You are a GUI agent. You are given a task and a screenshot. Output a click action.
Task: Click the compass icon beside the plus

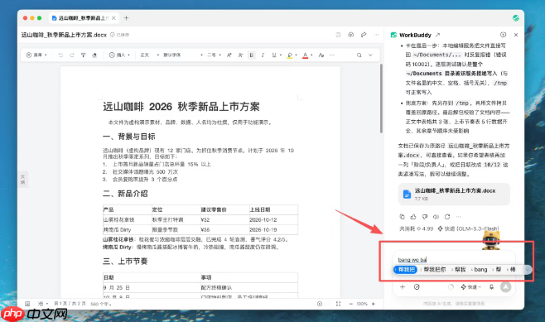(417, 287)
